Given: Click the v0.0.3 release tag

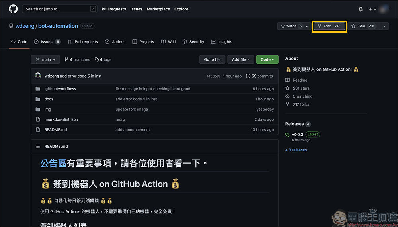Looking at the screenshot, I should (297, 135).
